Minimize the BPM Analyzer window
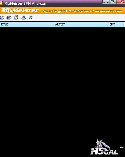The height and width of the screenshot is (157, 125). (106, 2)
